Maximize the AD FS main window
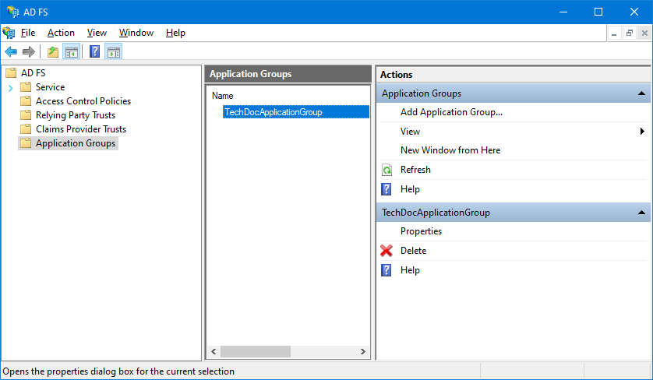 click(x=598, y=12)
